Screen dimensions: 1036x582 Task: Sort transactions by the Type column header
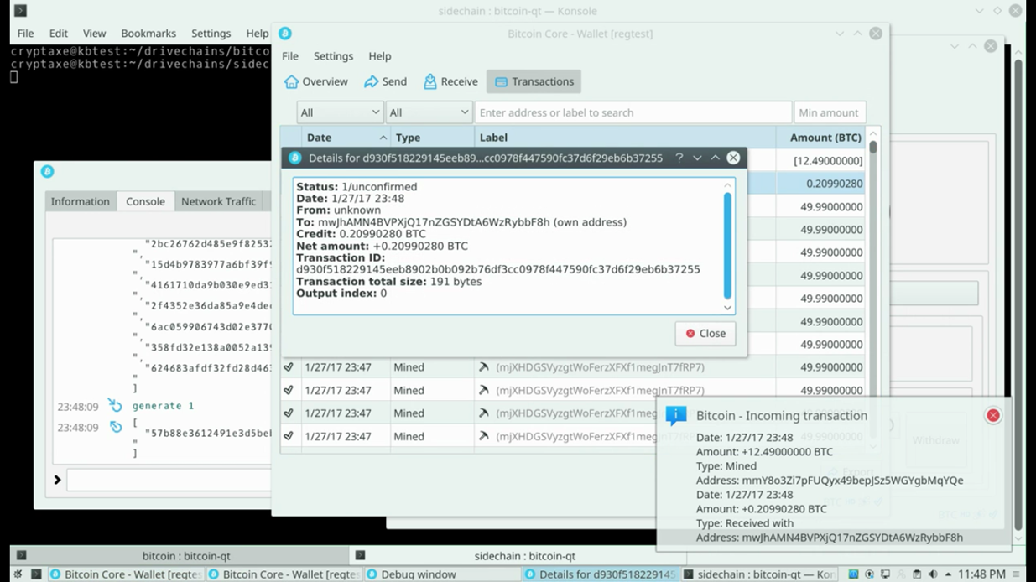432,138
